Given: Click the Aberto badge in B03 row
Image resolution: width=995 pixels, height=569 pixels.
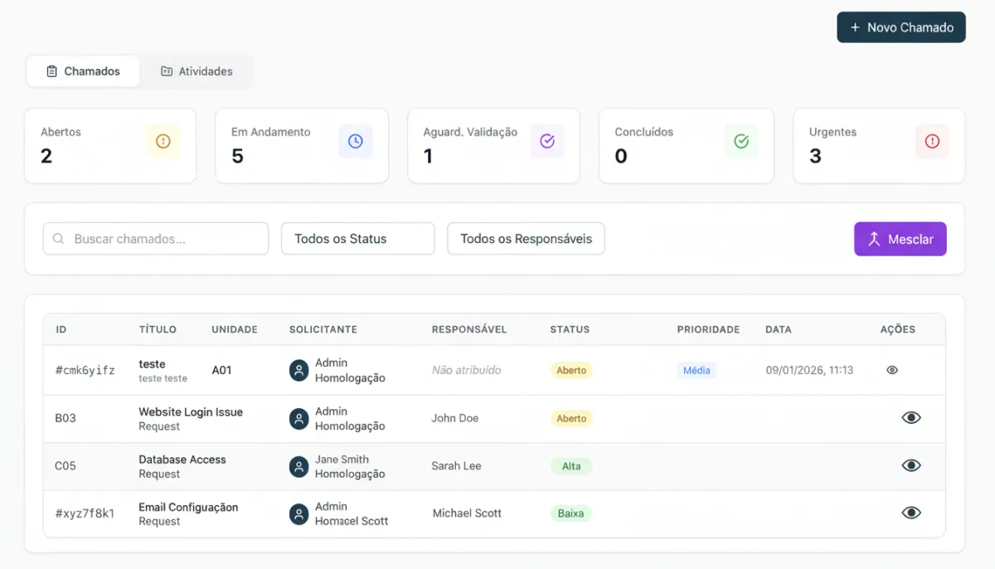Looking at the screenshot, I should [x=571, y=419].
